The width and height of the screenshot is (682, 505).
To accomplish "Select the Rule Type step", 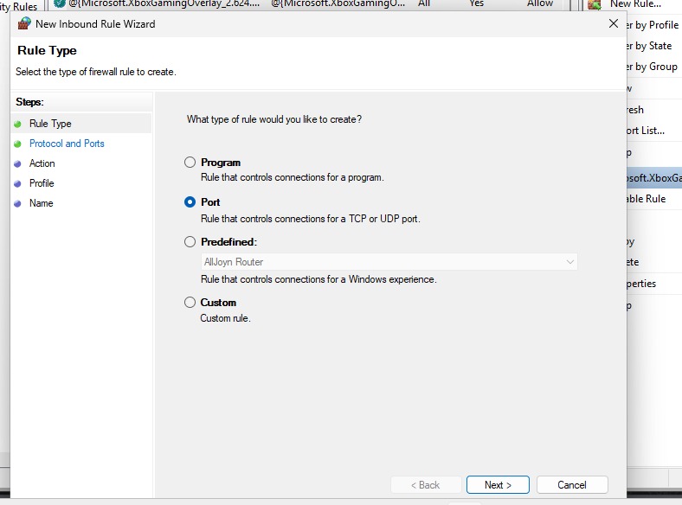I will [50, 124].
